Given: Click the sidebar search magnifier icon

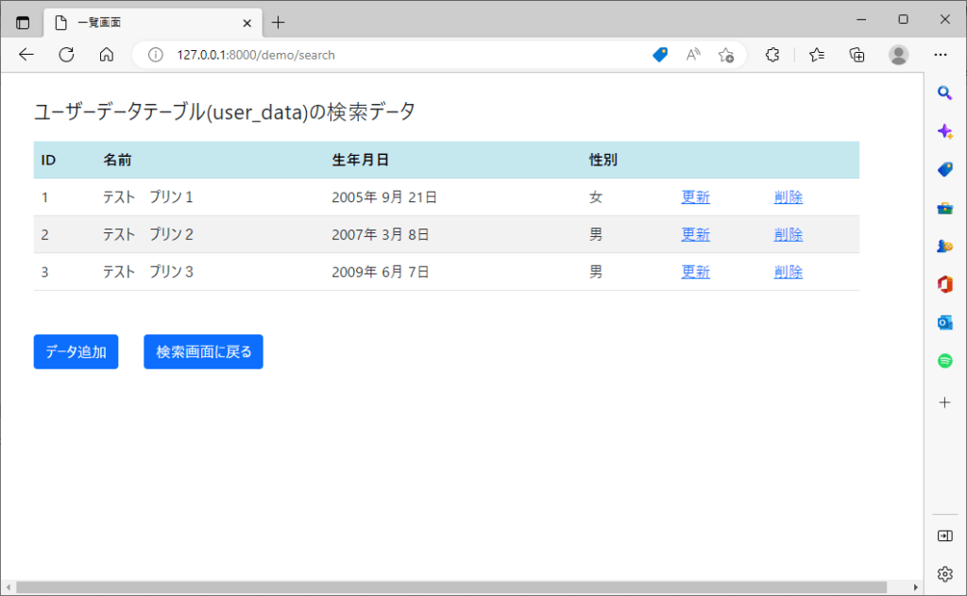Looking at the screenshot, I should (944, 93).
